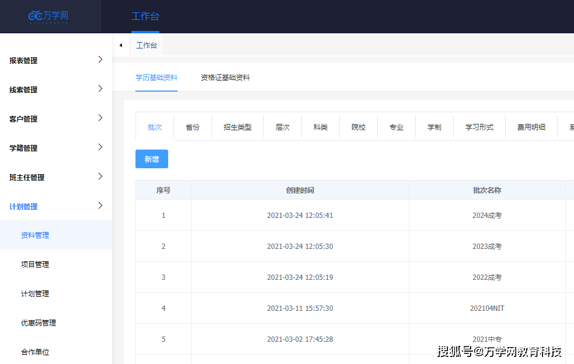Click the blue 新增 button
The image size is (574, 364).
pyautogui.click(x=152, y=159)
